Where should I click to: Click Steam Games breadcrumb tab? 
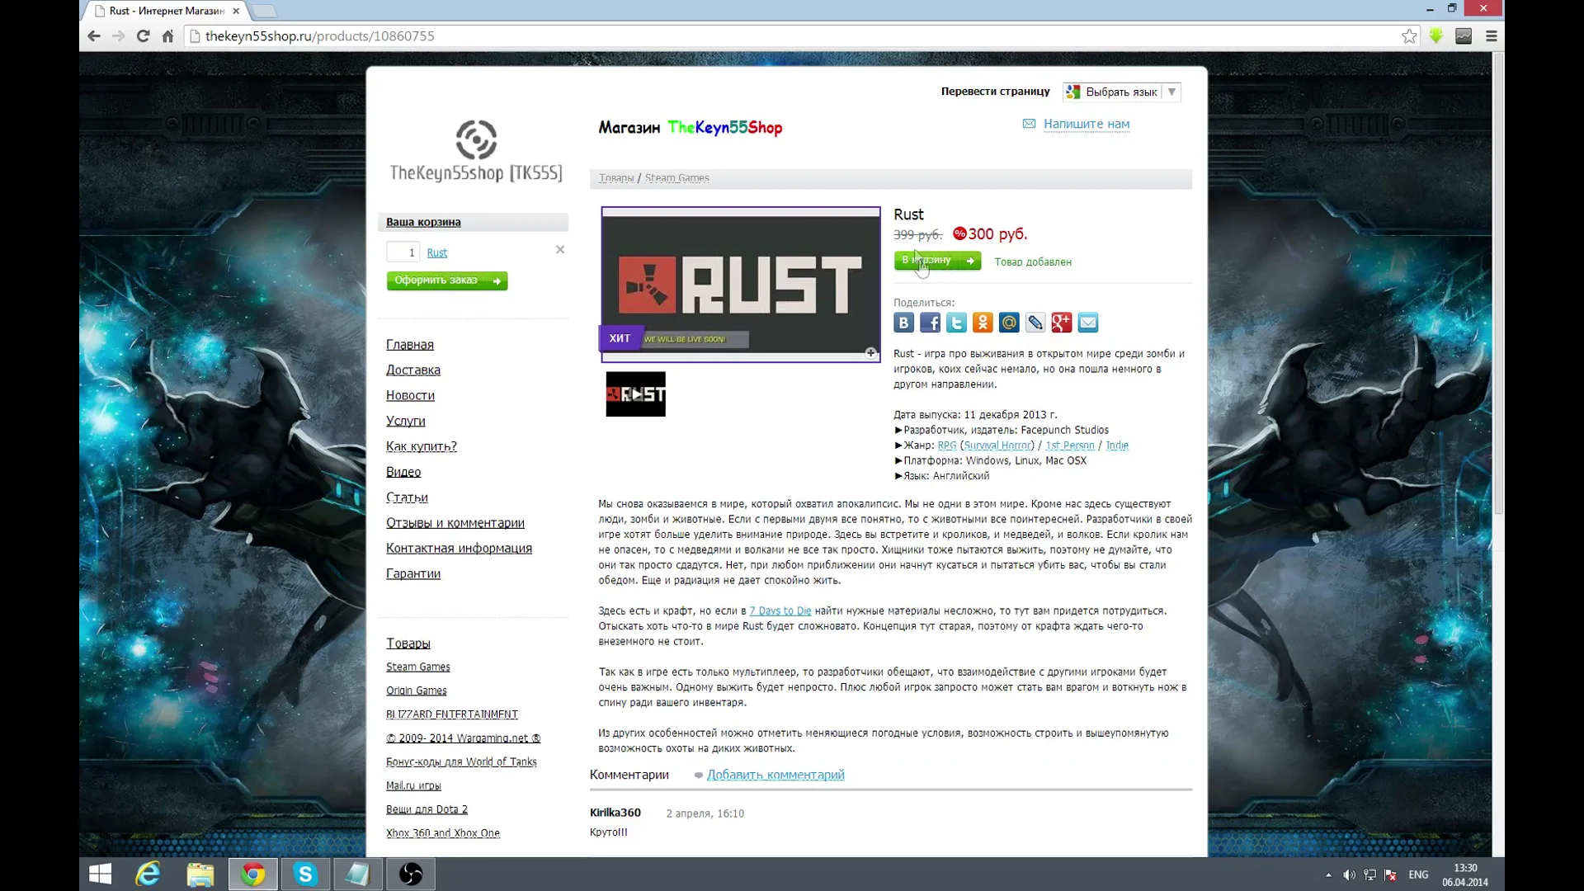676,177
